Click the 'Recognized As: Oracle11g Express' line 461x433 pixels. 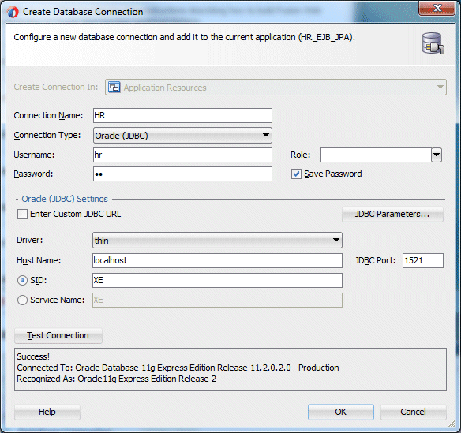116,379
